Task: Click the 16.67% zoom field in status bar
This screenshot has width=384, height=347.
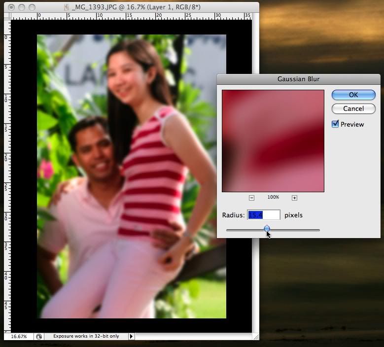Action: (x=19, y=336)
